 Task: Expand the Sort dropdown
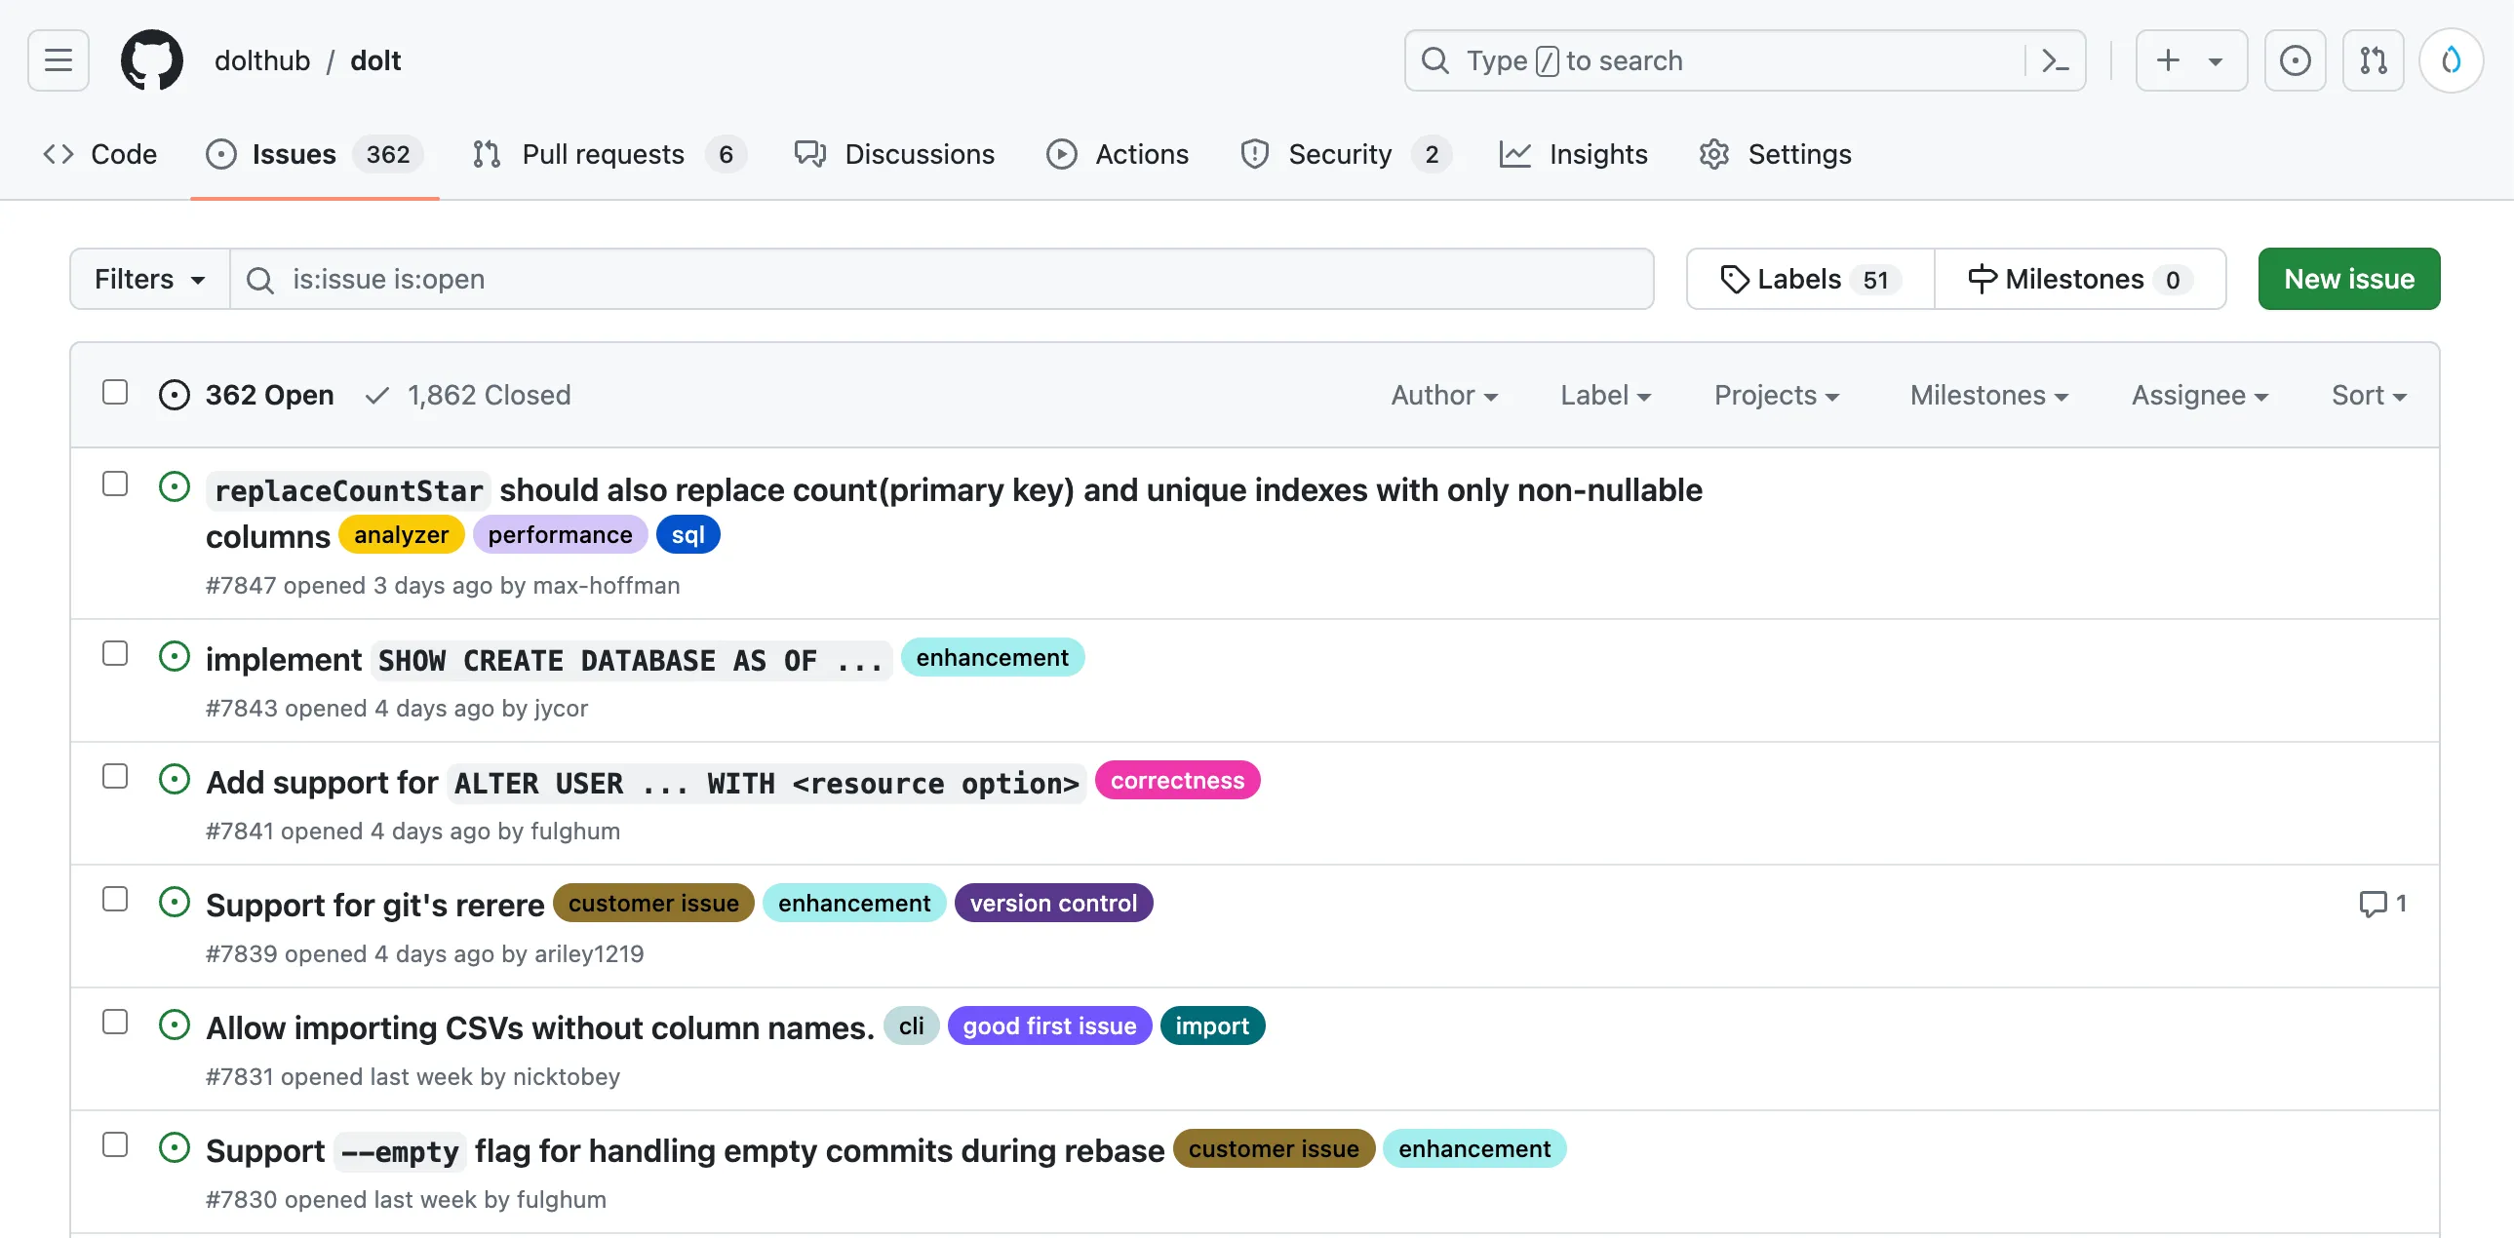(2368, 395)
